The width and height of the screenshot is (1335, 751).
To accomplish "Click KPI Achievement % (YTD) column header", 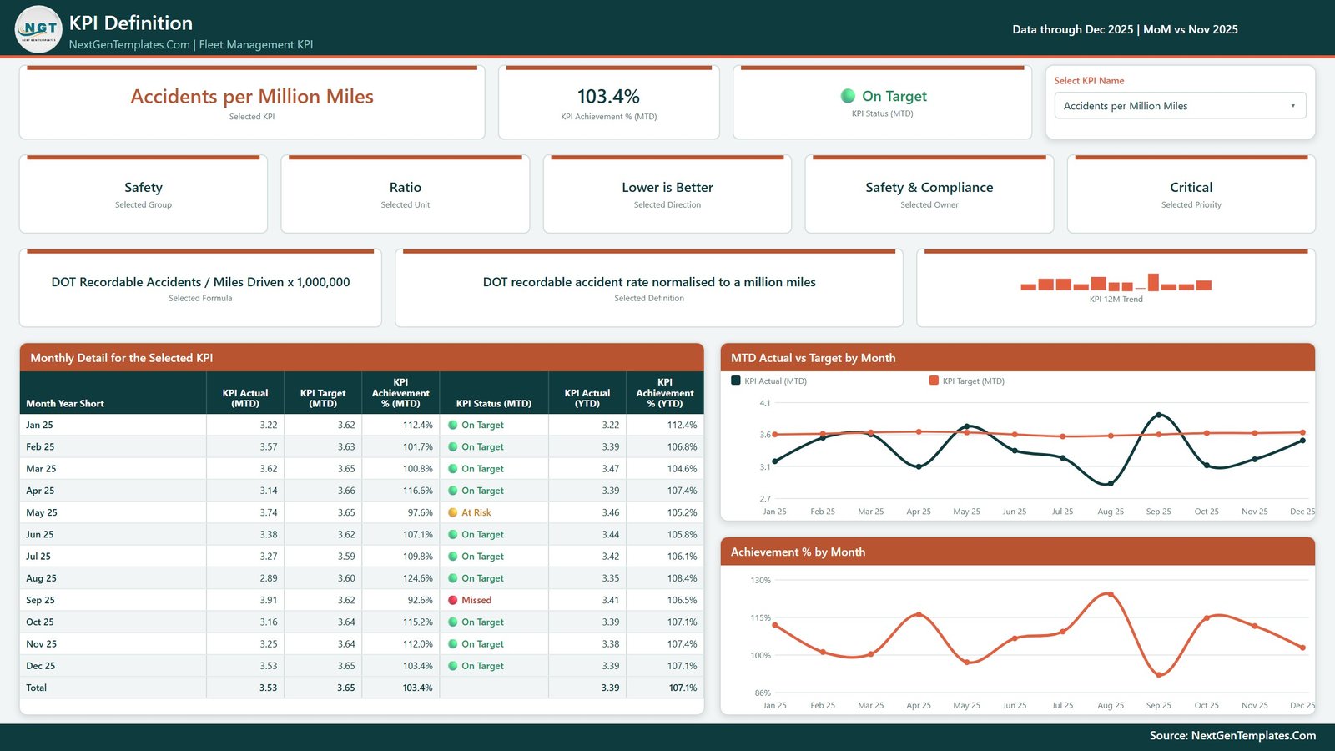I will click(665, 393).
